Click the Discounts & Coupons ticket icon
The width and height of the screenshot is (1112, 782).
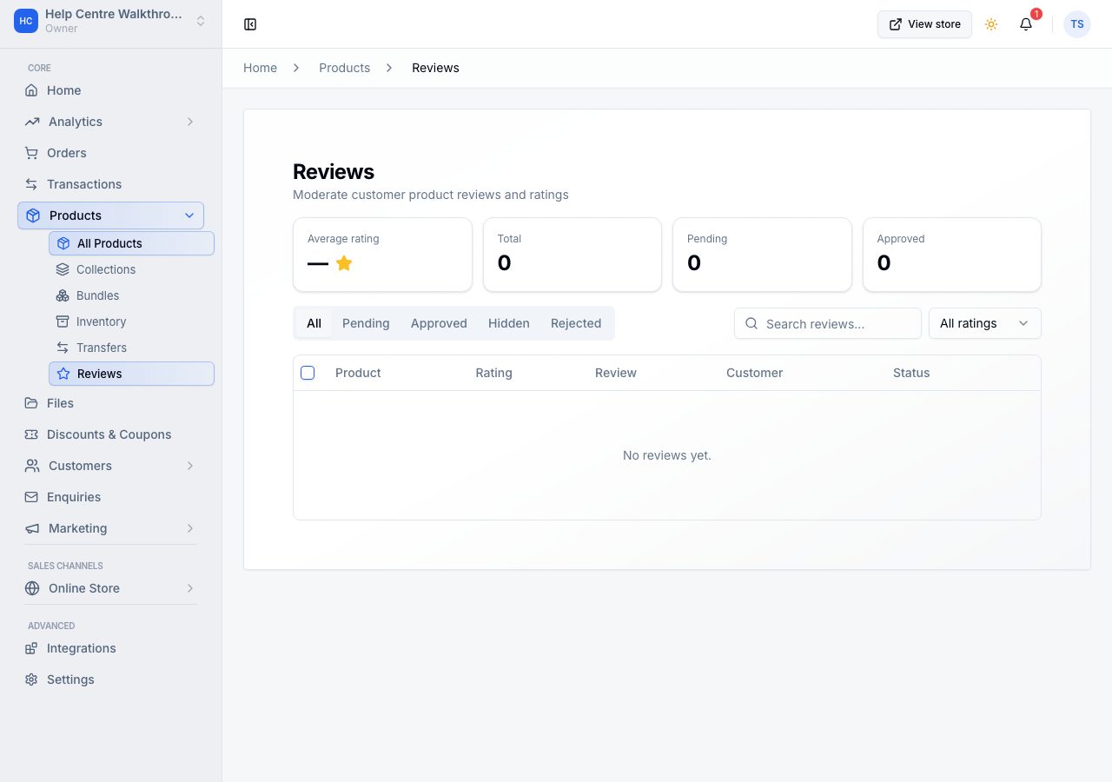31,434
